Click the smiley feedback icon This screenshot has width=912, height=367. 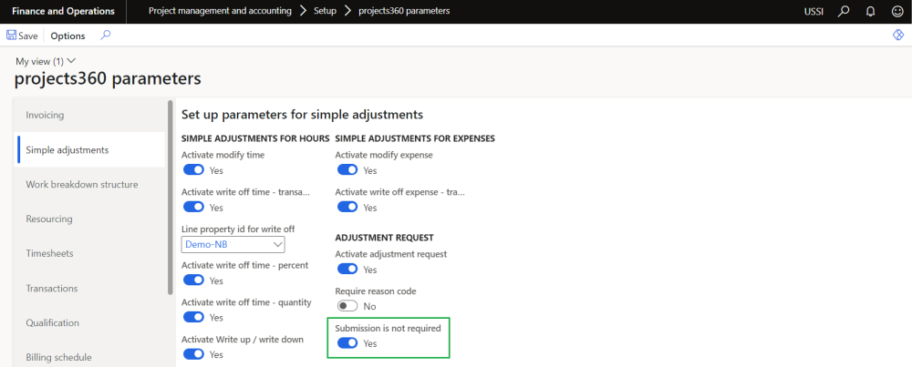(896, 11)
